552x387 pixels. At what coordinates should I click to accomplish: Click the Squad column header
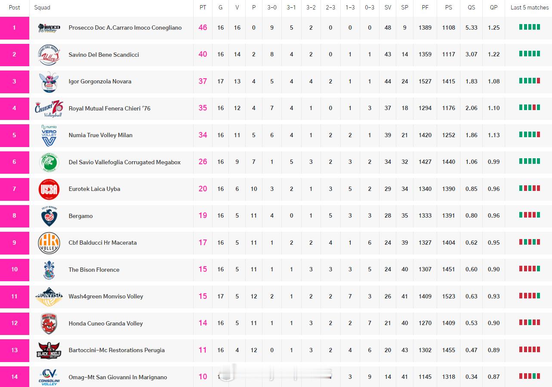coord(42,7)
